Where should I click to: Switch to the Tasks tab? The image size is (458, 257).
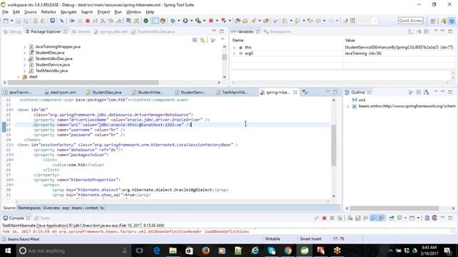coord(42,218)
